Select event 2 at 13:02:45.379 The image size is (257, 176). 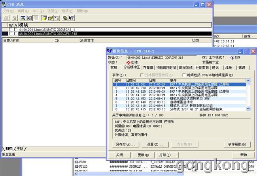180,88
